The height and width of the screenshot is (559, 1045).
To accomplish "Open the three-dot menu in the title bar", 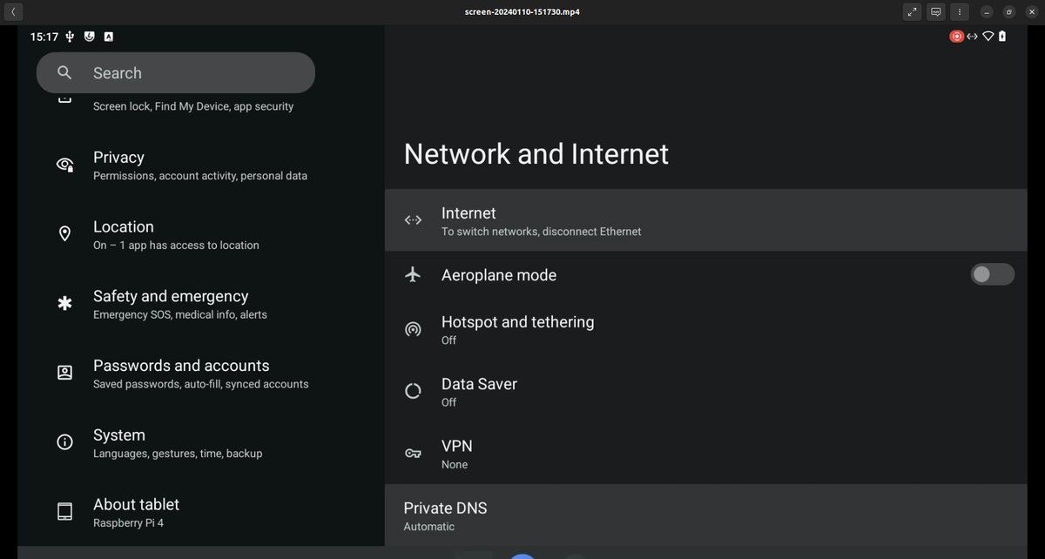I will coord(959,11).
